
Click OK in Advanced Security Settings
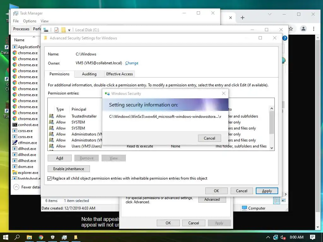(216, 191)
